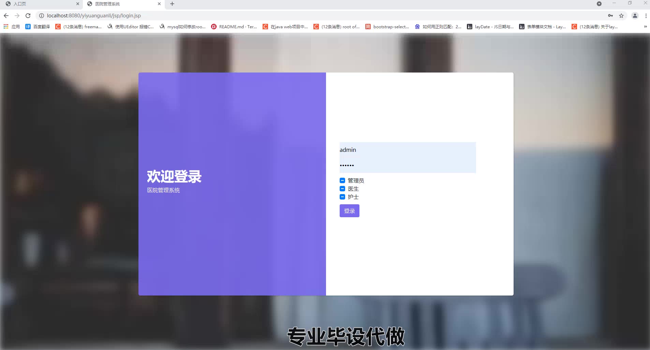Open Chrome three-dot menu
The image size is (650, 350).
[x=646, y=16]
